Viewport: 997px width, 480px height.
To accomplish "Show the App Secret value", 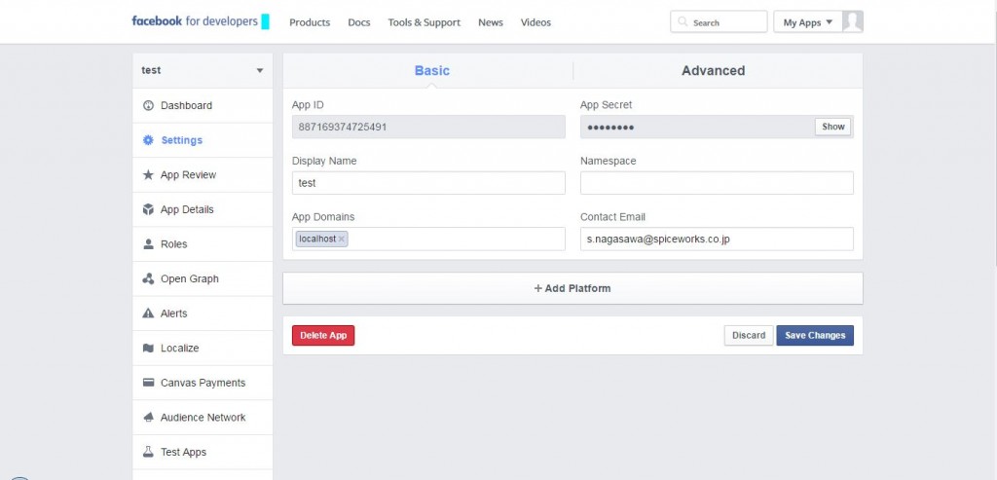I will point(833,127).
